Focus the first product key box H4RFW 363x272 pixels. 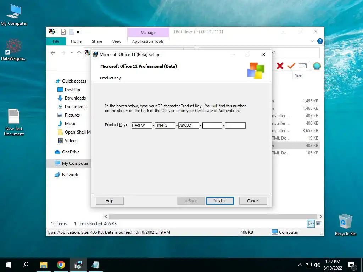coord(142,125)
